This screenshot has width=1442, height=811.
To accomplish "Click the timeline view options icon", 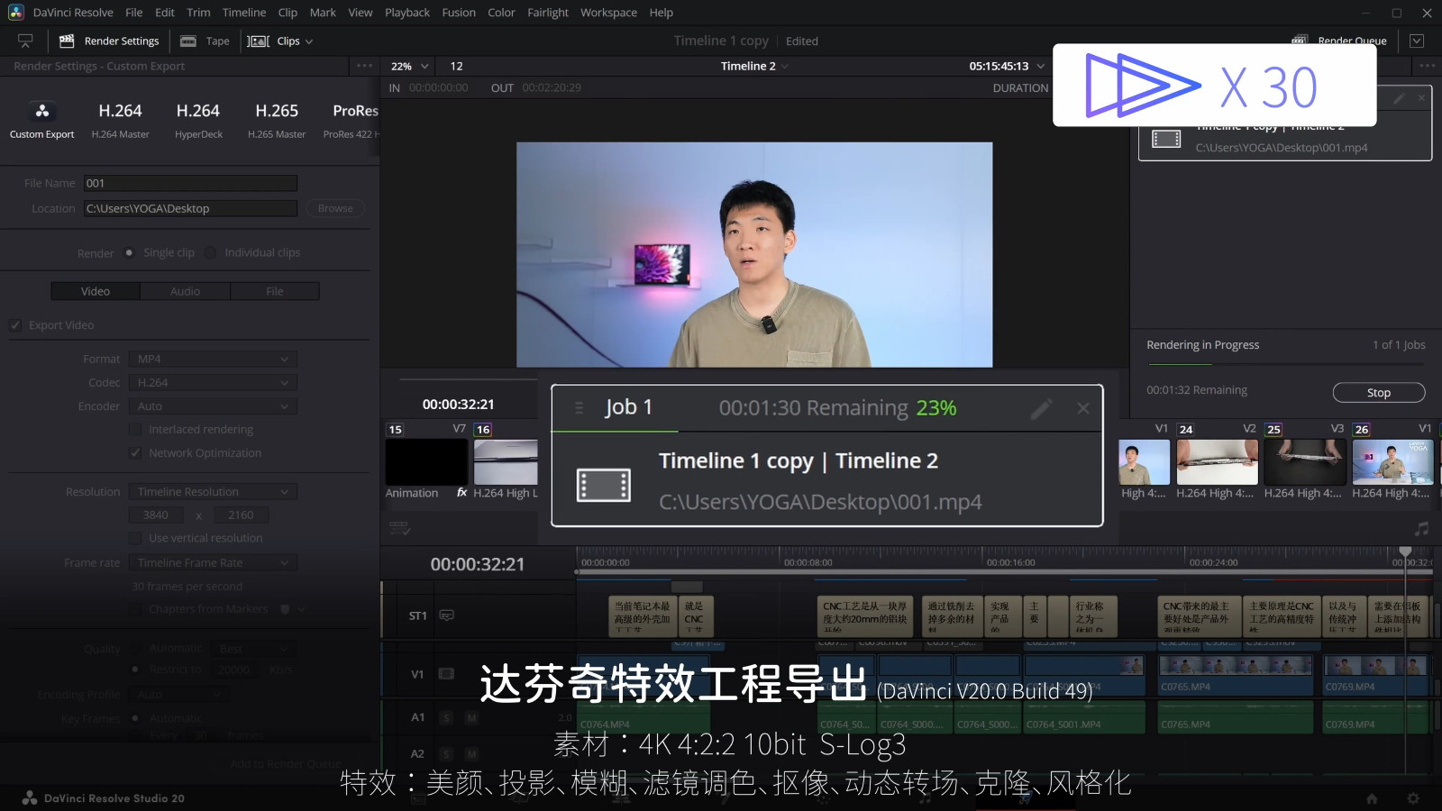I will click(x=400, y=529).
